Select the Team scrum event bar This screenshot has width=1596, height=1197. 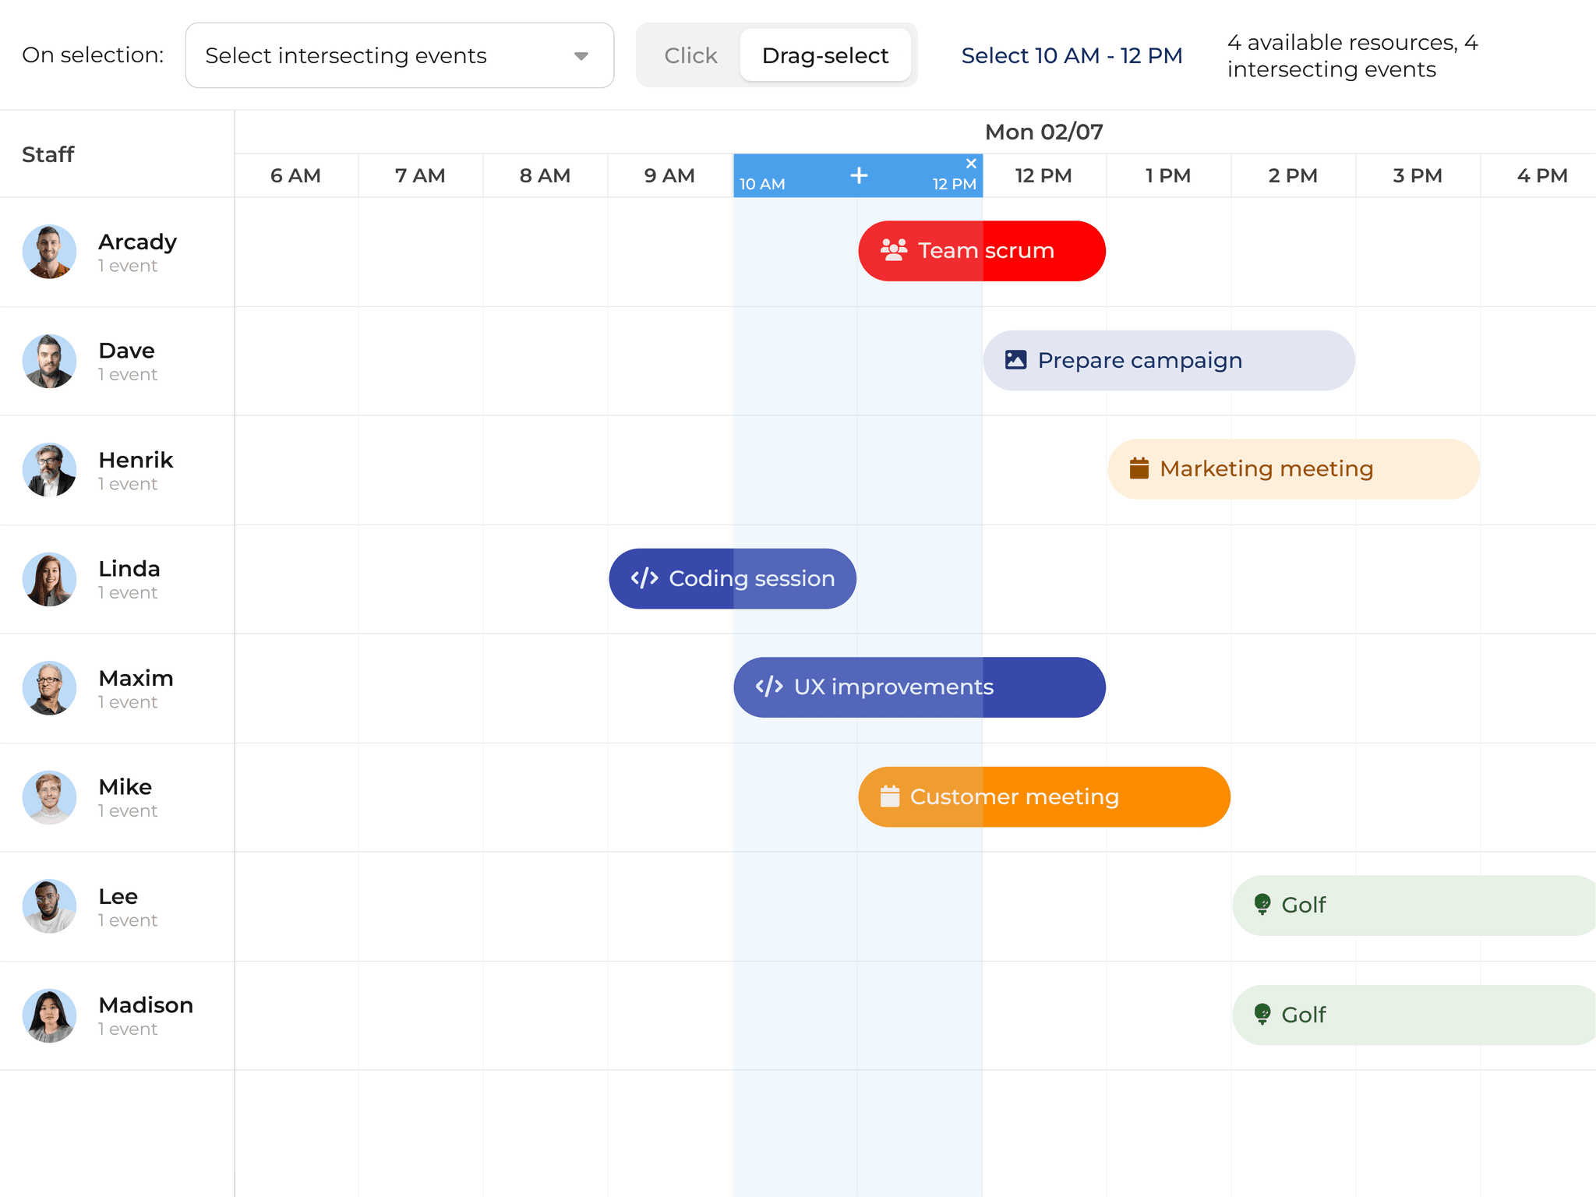pyautogui.click(x=981, y=250)
